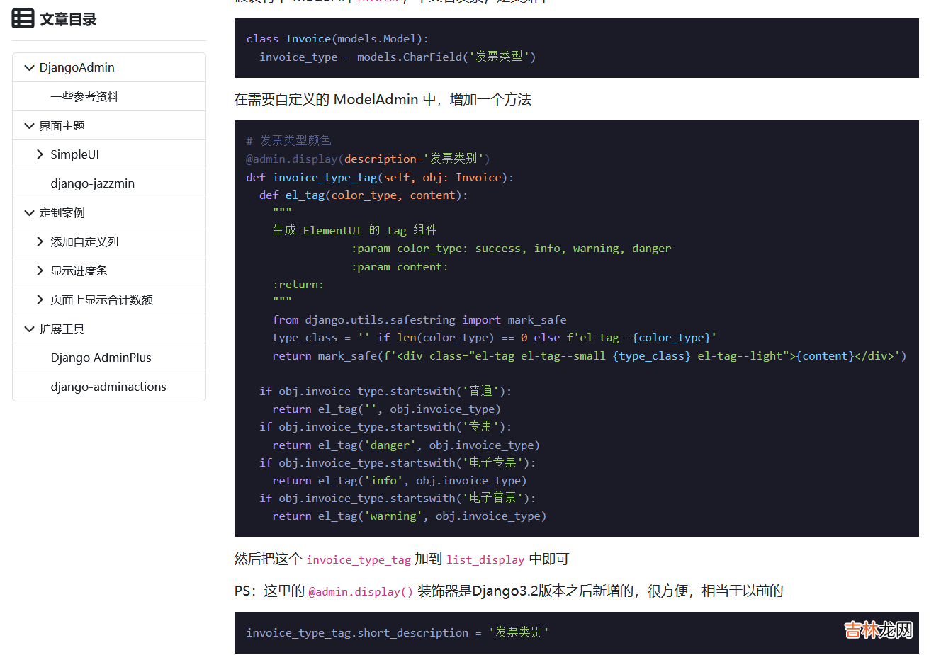This screenshot has width=941, height=655.
Task: Expand the 添加自定义列 item arrow
Action: pyautogui.click(x=40, y=242)
